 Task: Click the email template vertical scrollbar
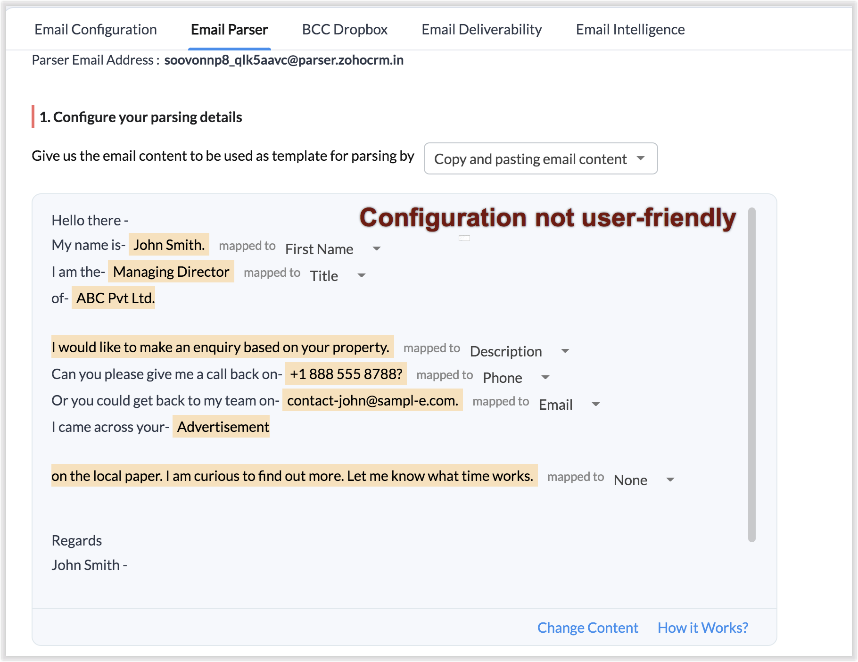point(751,374)
